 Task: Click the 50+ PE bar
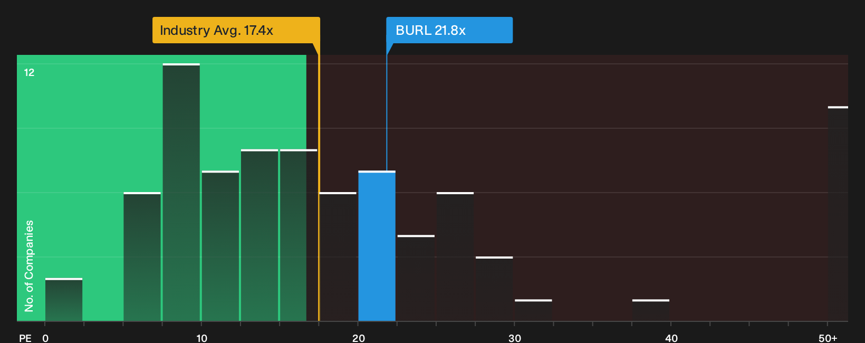point(838,214)
